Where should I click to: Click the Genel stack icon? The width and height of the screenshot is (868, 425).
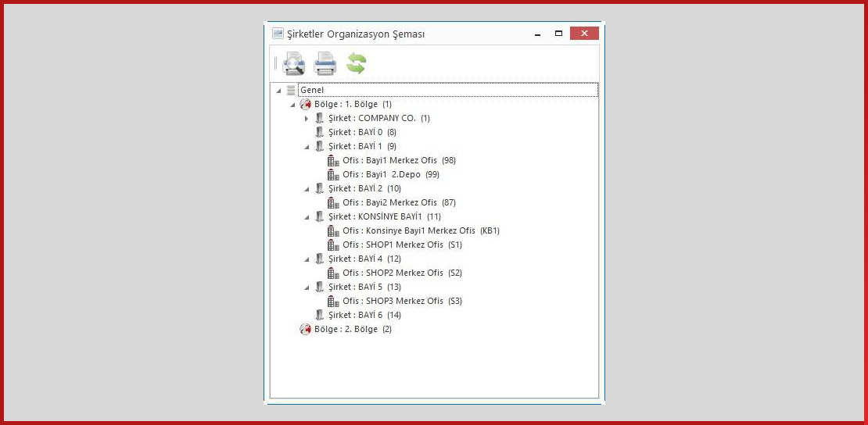click(x=291, y=90)
